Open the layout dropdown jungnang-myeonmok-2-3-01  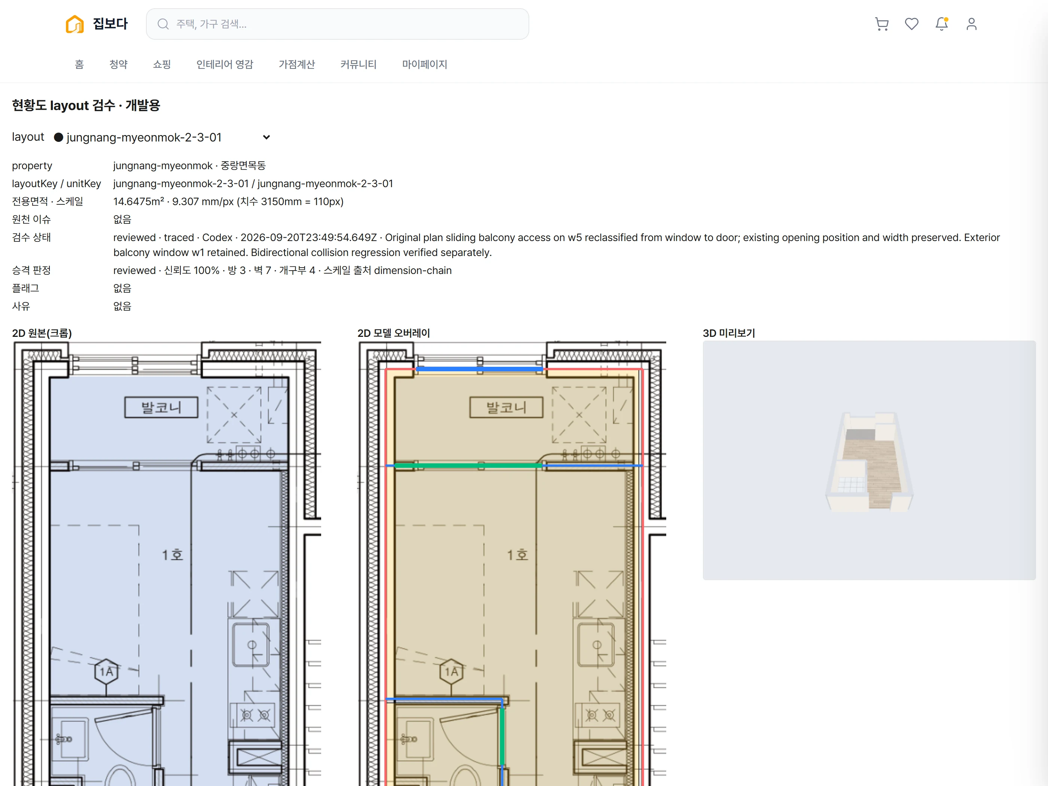[162, 137]
